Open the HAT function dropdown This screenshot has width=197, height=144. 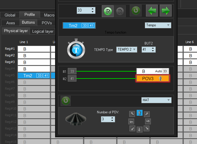[156, 100]
